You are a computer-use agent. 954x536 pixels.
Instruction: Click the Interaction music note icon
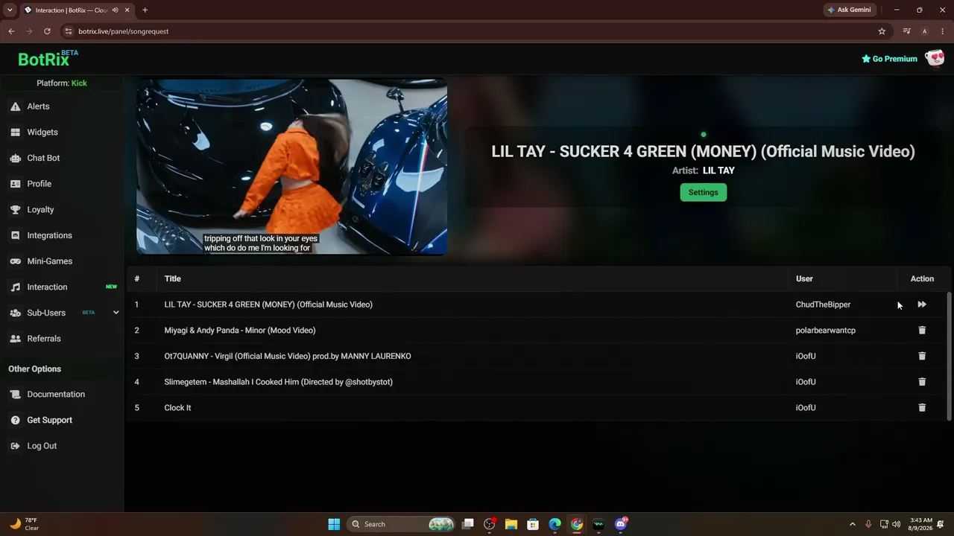tap(15, 287)
